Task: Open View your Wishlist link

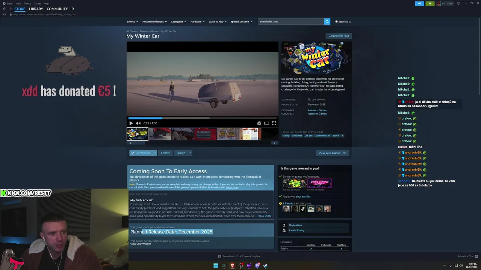Action: pos(141,244)
